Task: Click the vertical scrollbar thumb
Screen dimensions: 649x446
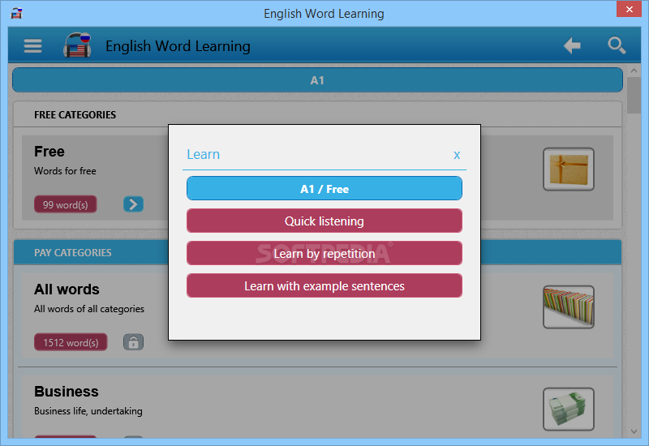Action: click(634, 95)
